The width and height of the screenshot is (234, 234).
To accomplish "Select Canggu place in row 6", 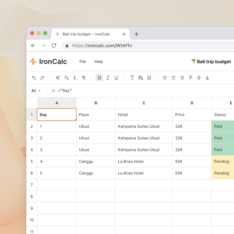I will [x=96, y=173].
